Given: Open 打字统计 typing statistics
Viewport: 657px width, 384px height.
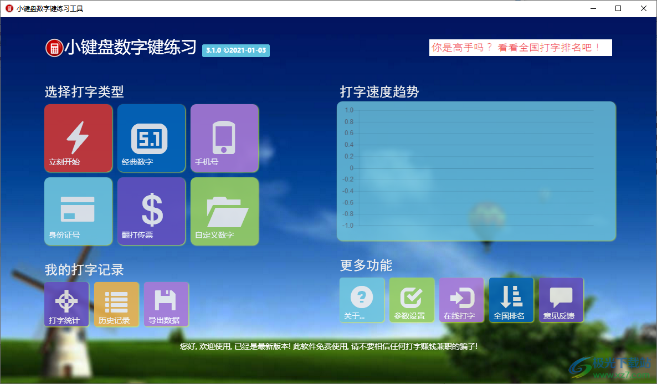Looking at the screenshot, I should pyautogui.click(x=66, y=304).
